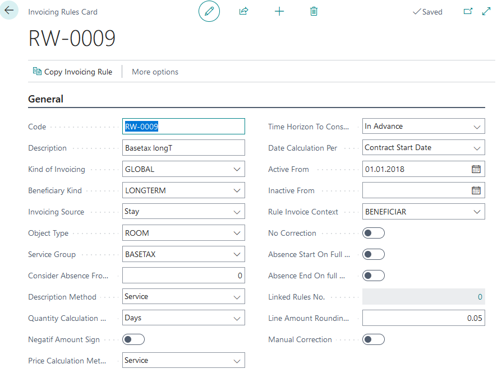
Task: Click the Beneficiary Kind label
Action: pyautogui.click(x=55, y=190)
